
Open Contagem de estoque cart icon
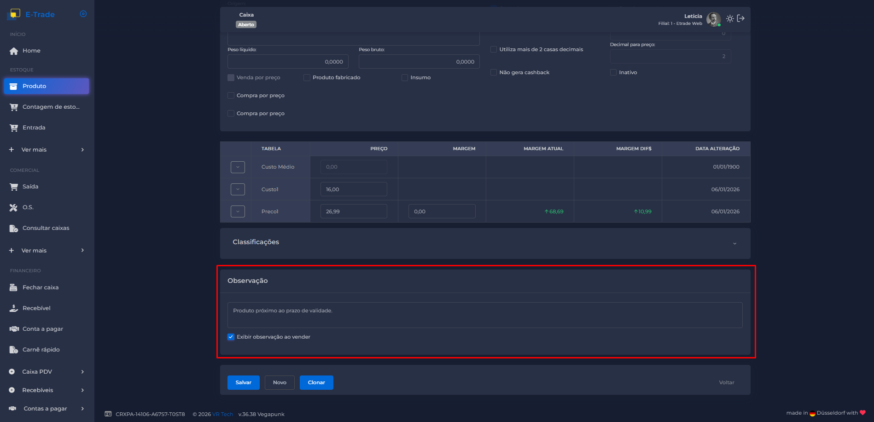point(14,107)
